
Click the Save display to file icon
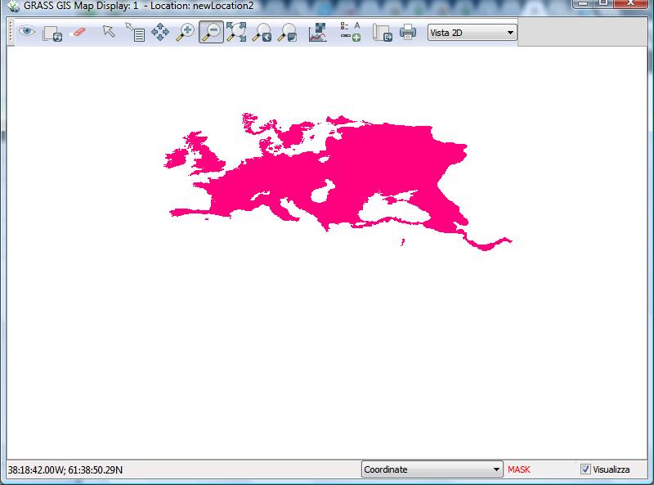tap(382, 33)
